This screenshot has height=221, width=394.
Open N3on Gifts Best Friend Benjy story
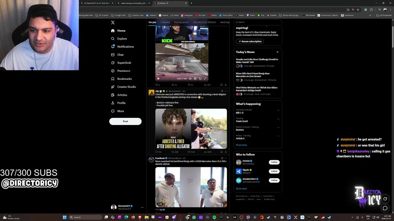(253, 75)
